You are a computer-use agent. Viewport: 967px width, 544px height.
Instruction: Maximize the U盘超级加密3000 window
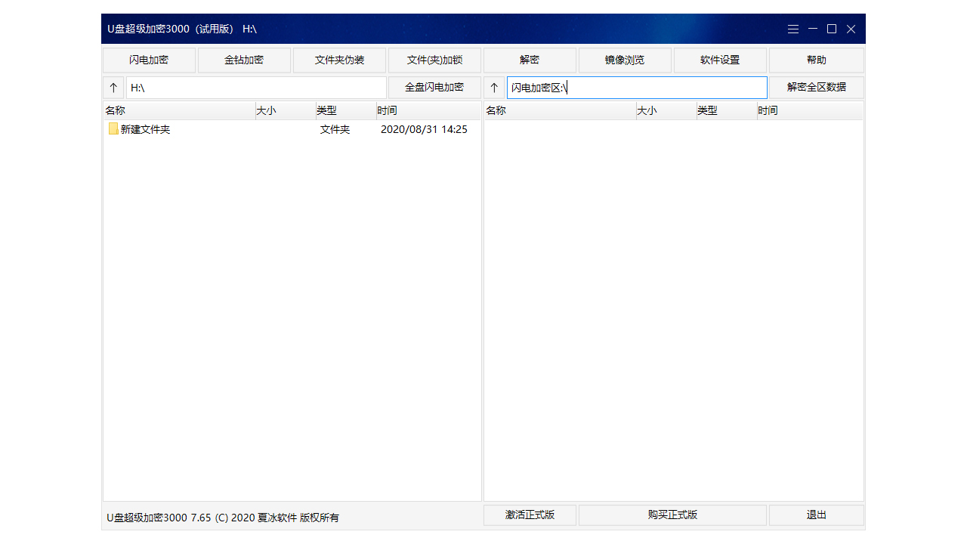tap(832, 29)
